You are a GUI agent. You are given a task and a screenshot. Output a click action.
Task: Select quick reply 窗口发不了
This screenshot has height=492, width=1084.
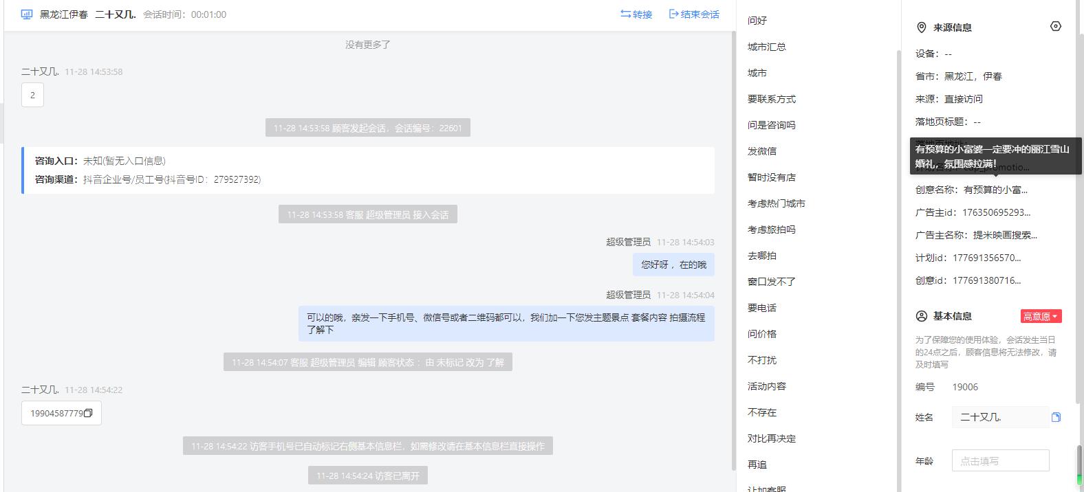[772, 282]
